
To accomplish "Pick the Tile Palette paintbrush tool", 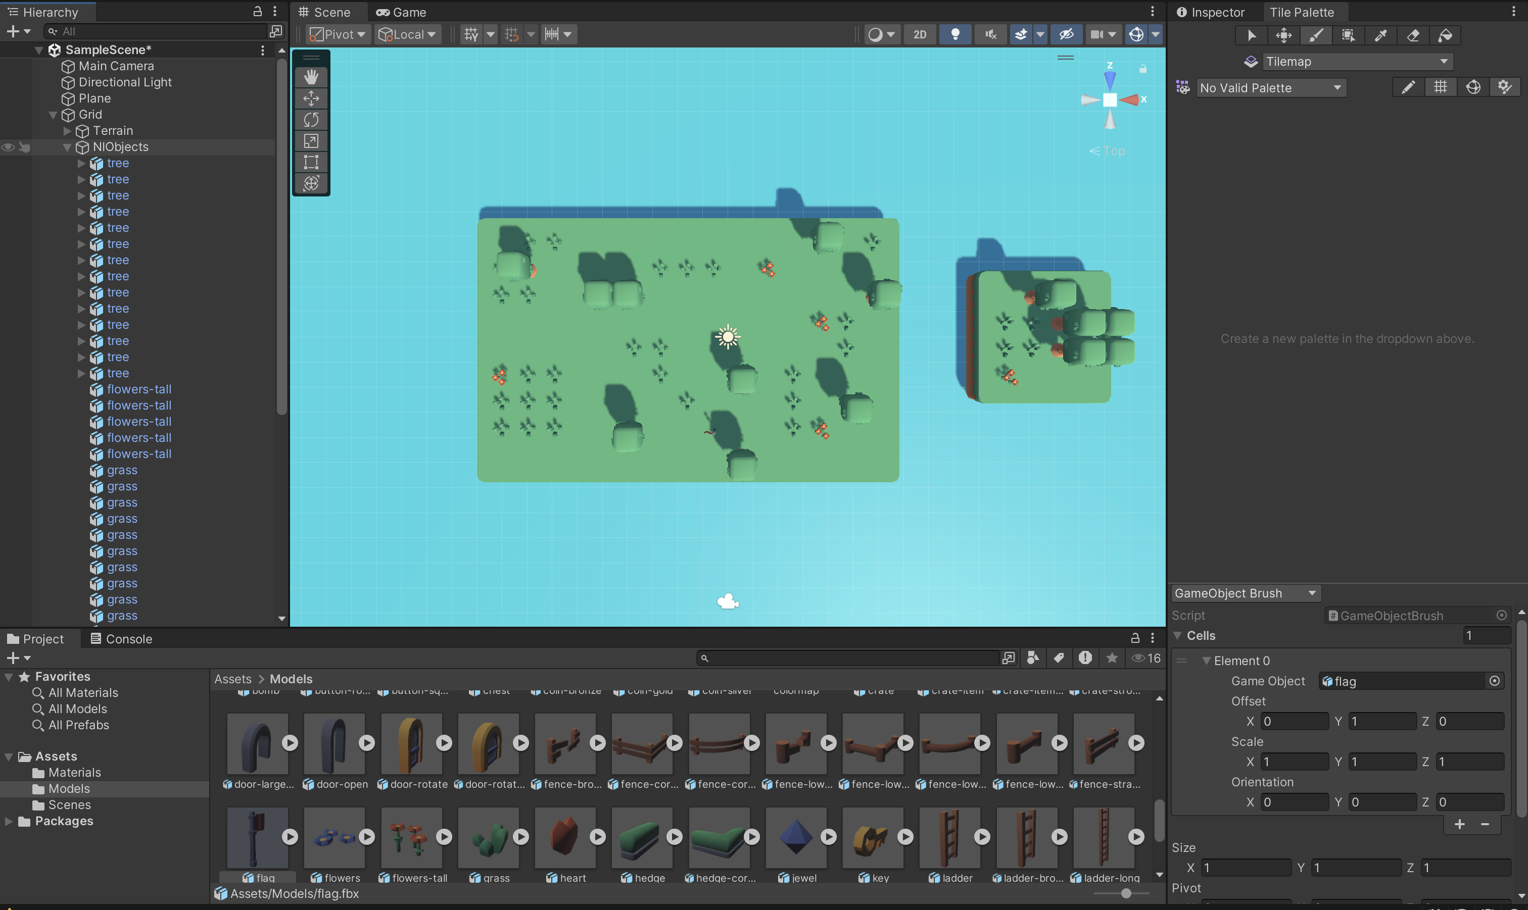I will pyautogui.click(x=1316, y=35).
